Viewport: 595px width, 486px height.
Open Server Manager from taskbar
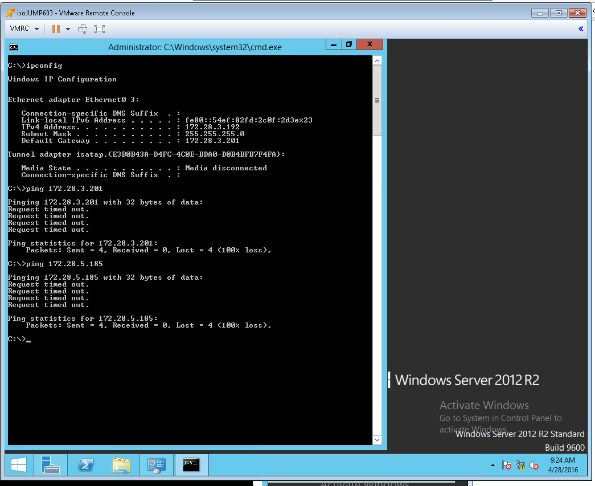pos(50,465)
